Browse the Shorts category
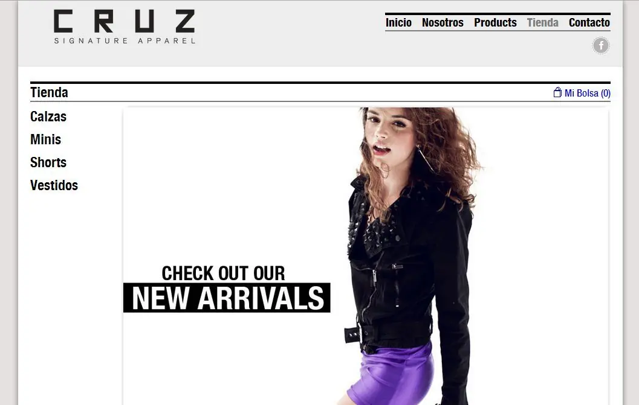639x405 pixels. [x=48, y=162]
